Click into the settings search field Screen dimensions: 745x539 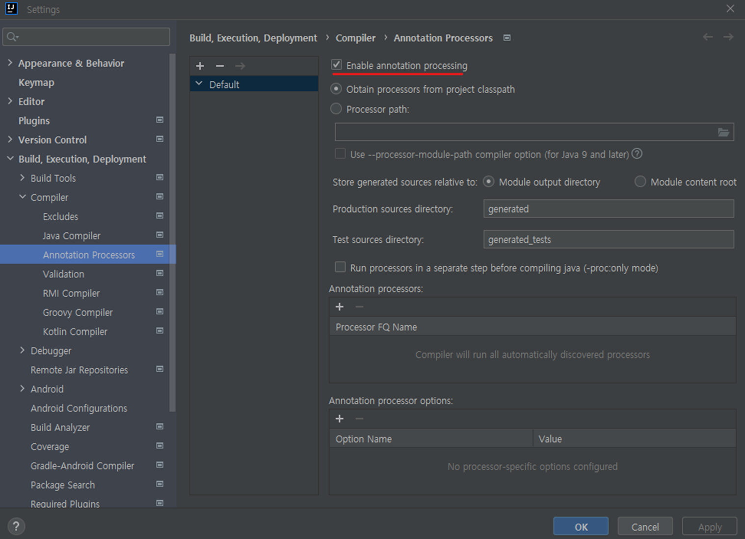[86, 37]
